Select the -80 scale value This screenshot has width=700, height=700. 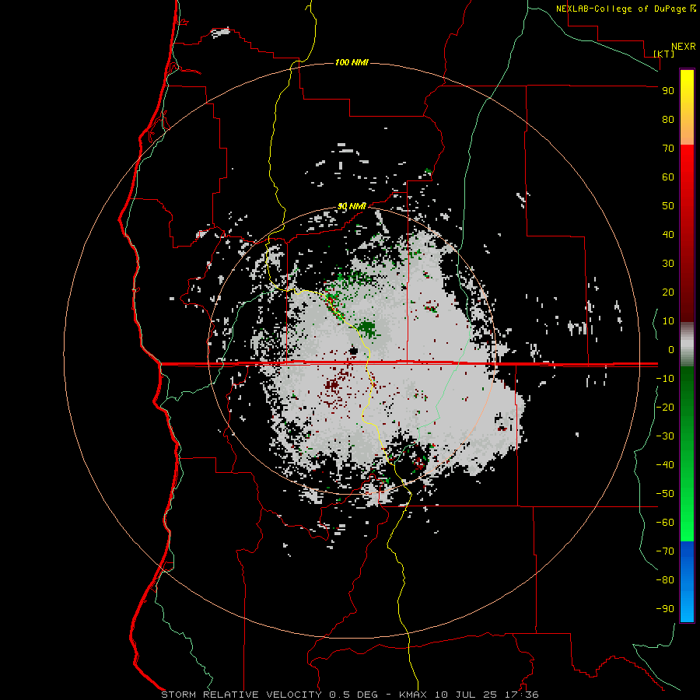665,580
